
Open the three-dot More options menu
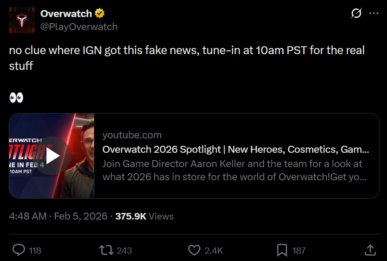tap(374, 14)
